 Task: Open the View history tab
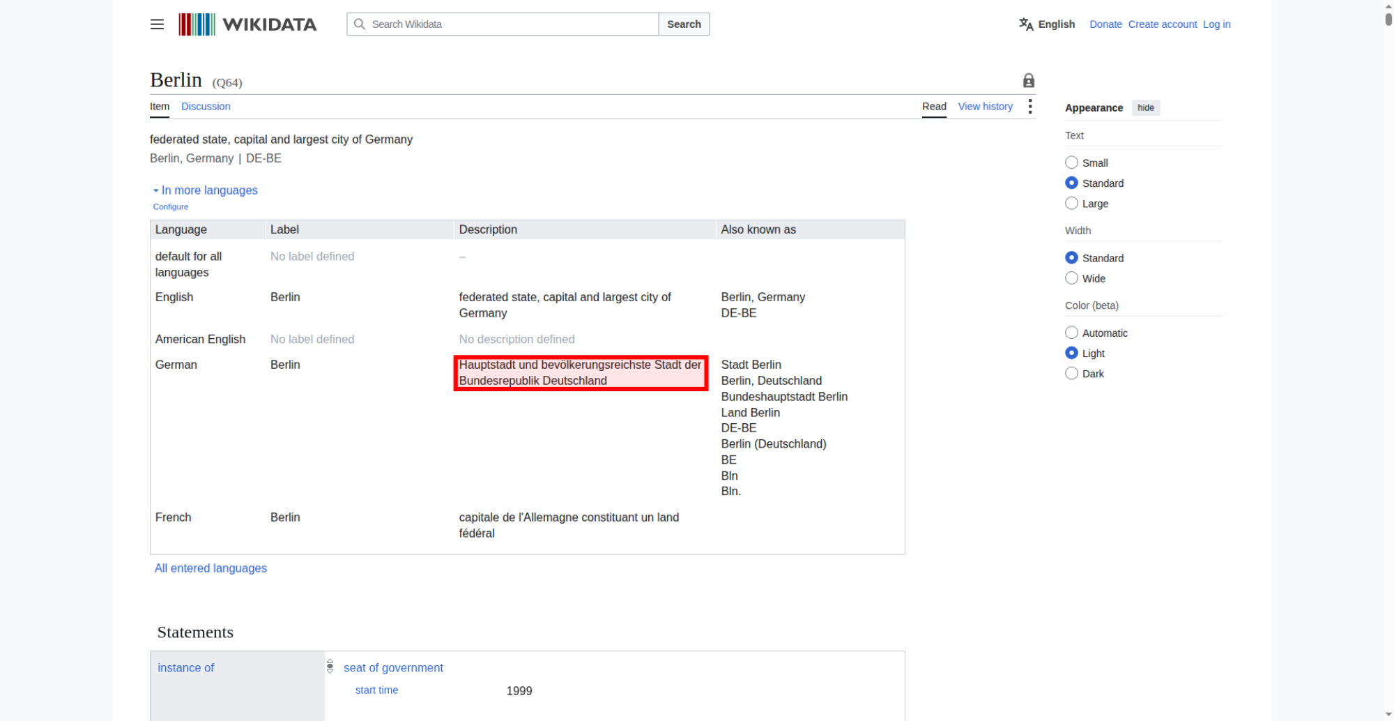point(985,107)
